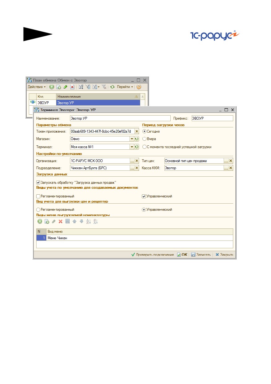Viewport: 271px width, 384px height.
Task: Toggle Управленческий checkbox for created documents
Action: click(144, 196)
